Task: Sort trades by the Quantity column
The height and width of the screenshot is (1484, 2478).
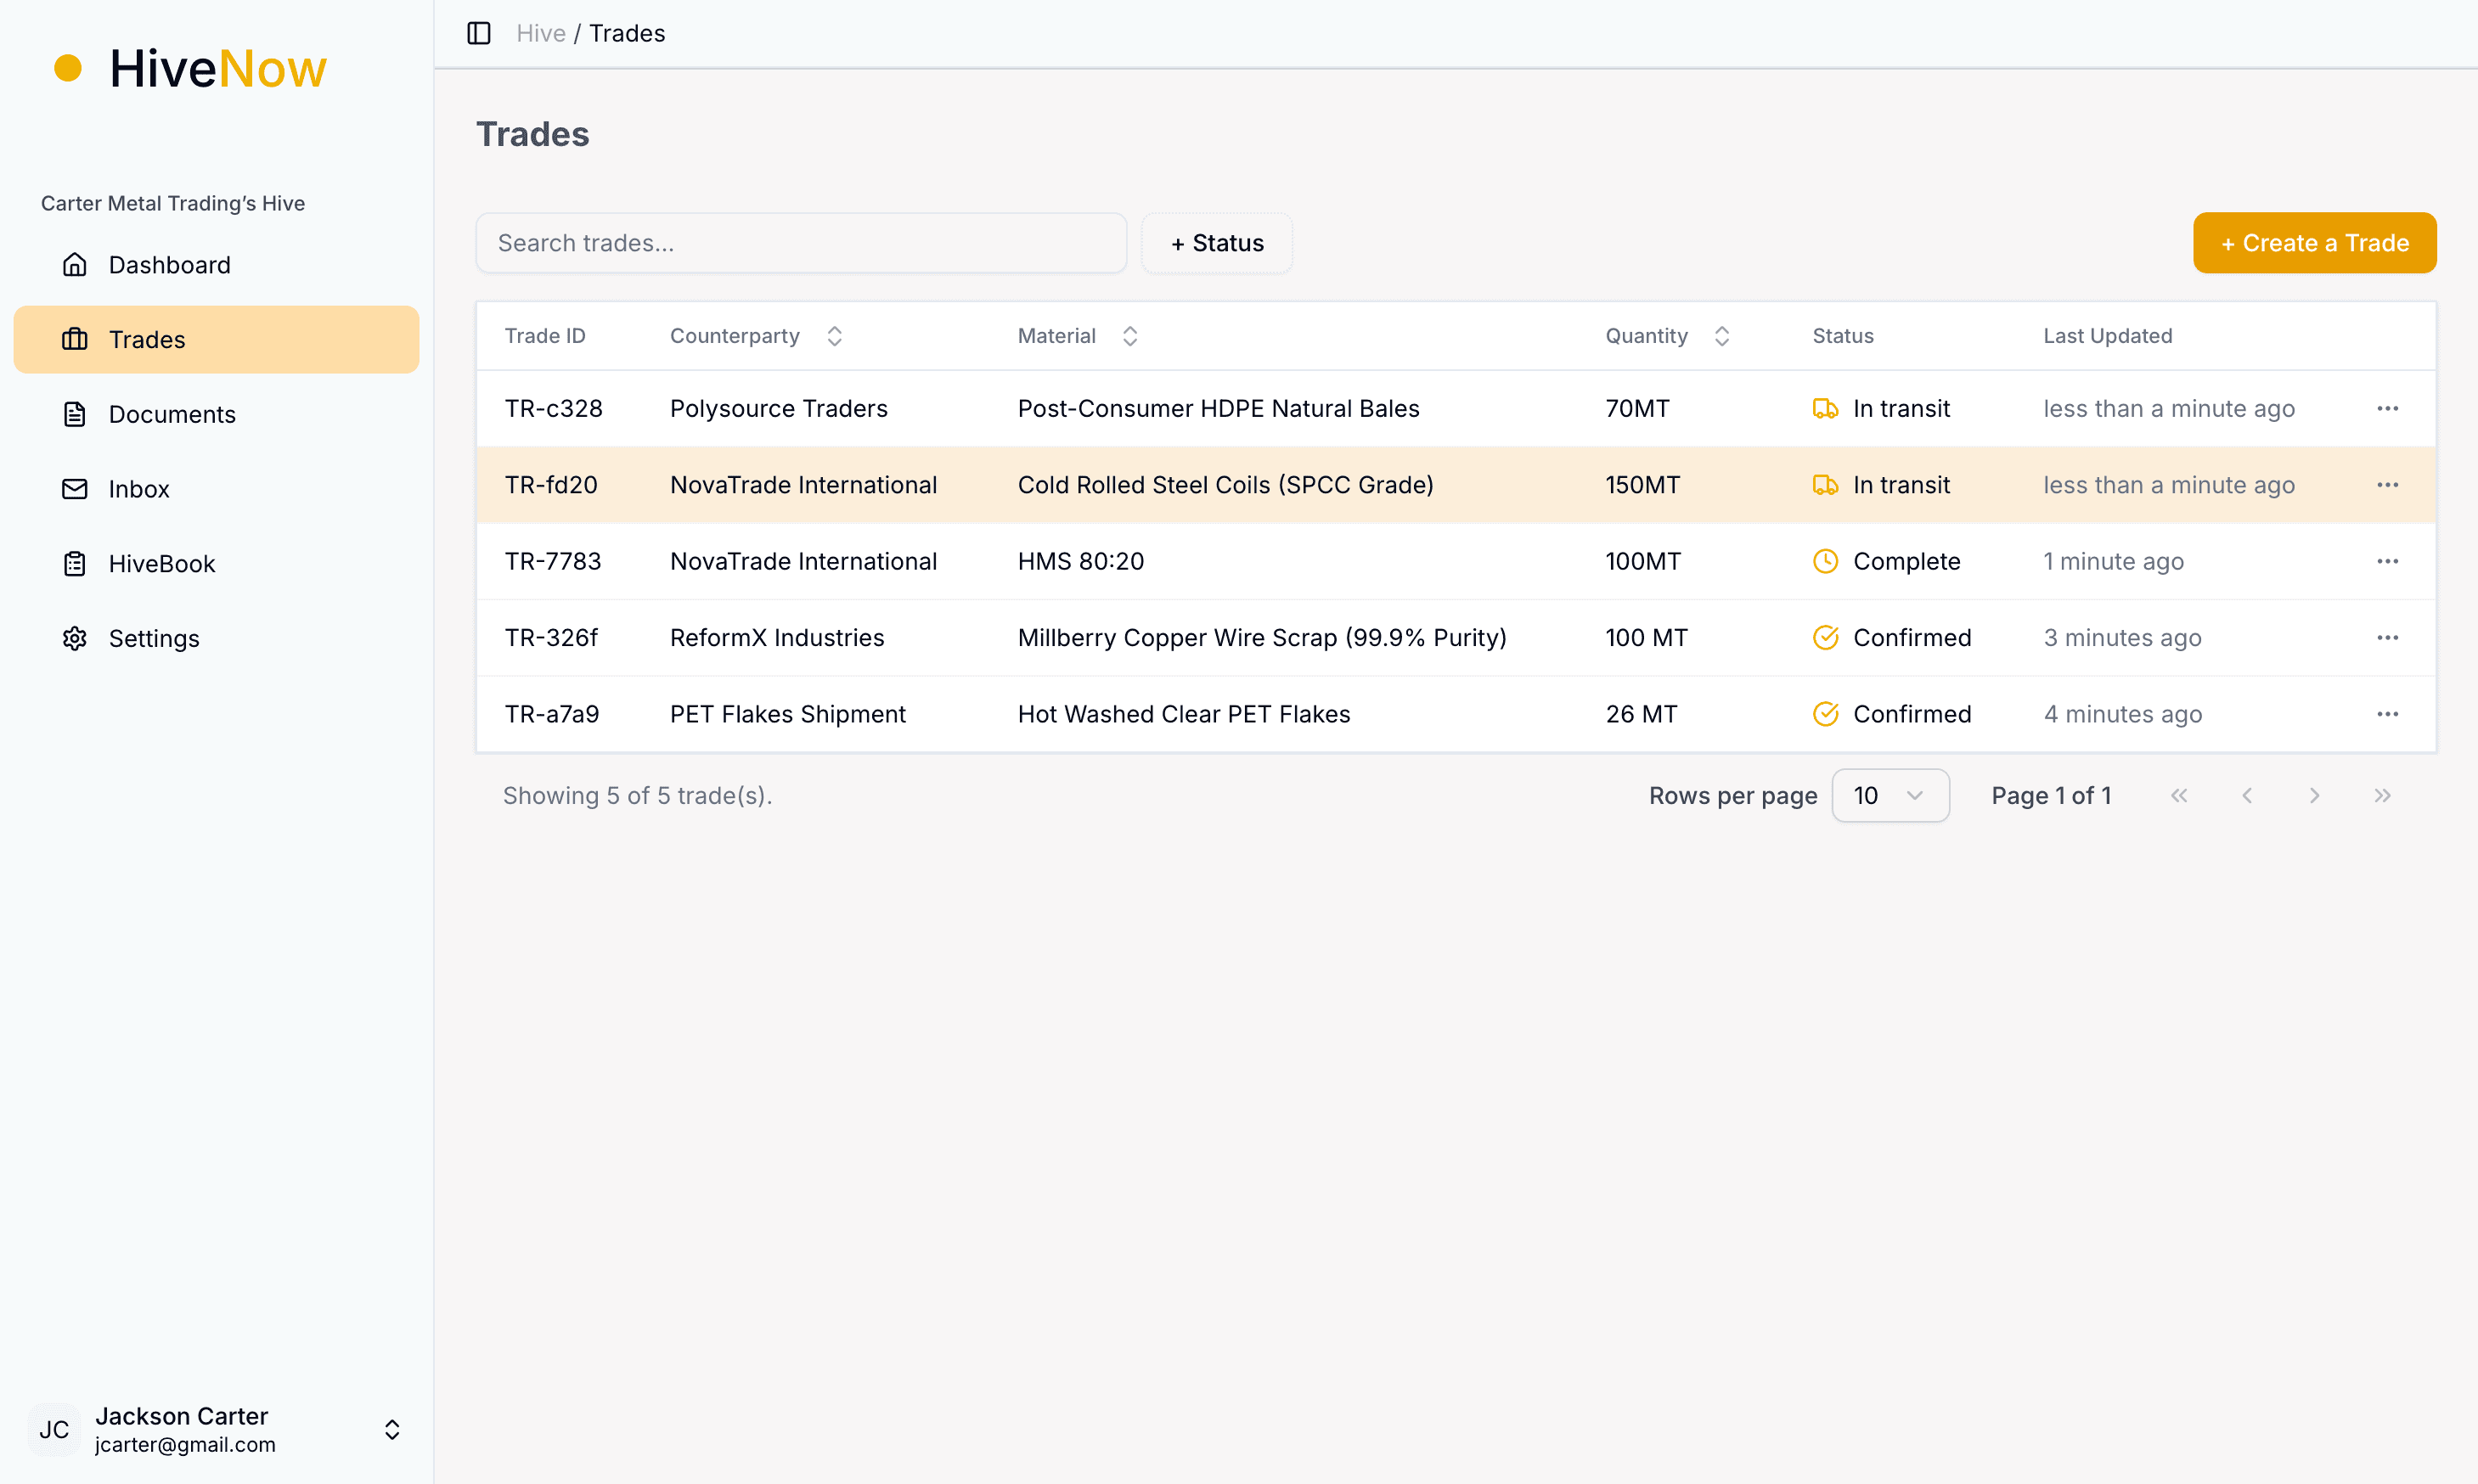Action: pyautogui.click(x=1722, y=336)
